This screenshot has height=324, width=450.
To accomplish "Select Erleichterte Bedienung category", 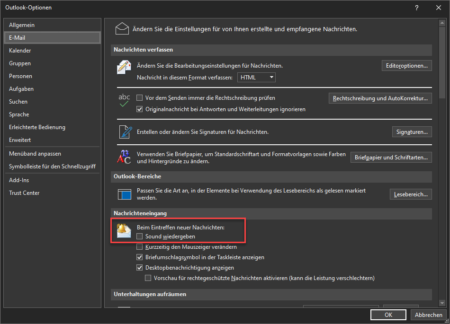I will (x=53, y=127).
